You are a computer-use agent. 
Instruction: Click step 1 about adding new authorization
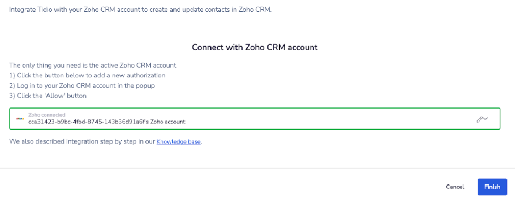87,75
